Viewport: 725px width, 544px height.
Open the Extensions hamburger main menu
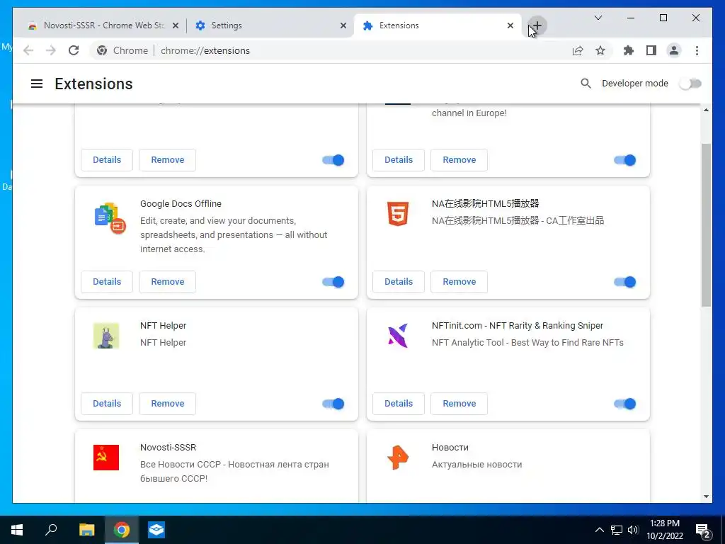click(x=37, y=84)
